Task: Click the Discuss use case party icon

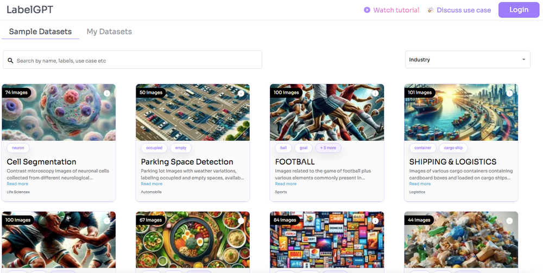Action: point(431,10)
